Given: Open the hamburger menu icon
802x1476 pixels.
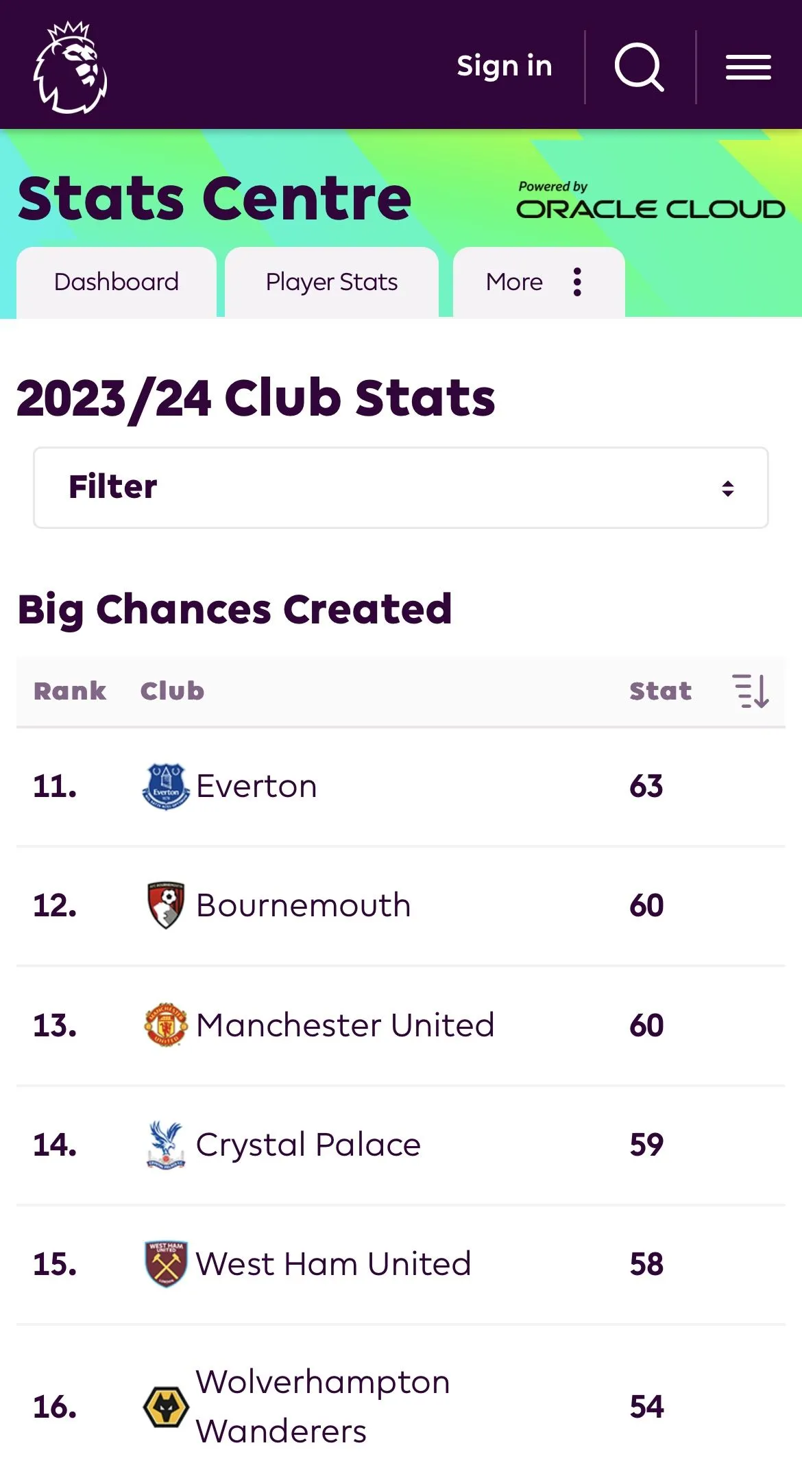Looking at the screenshot, I should pyautogui.click(x=749, y=67).
